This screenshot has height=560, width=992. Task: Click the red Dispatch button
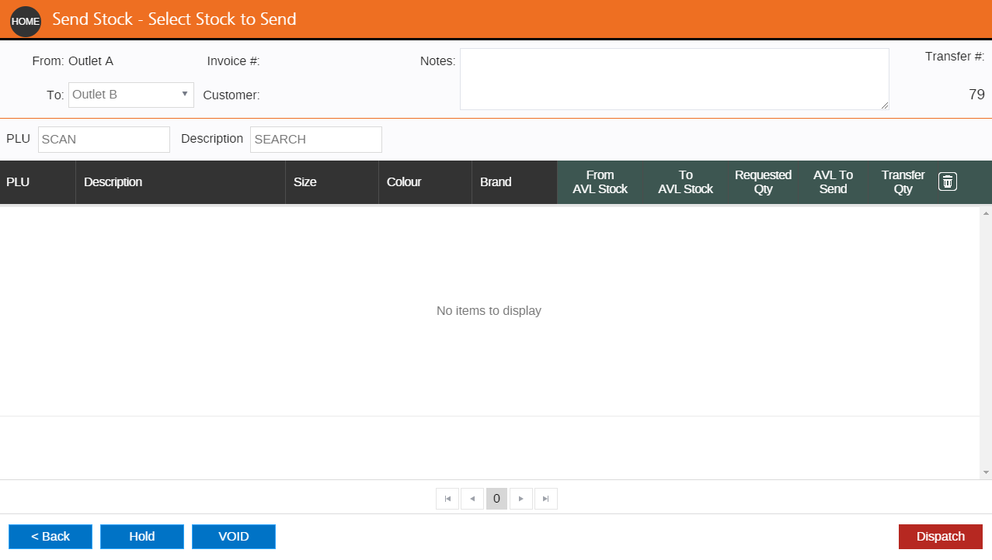pyautogui.click(x=941, y=537)
